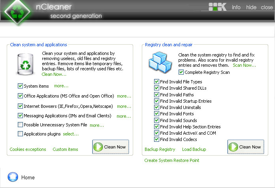275x188 pixels.
Task: Click the blue Home icon
Action: (13, 177)
